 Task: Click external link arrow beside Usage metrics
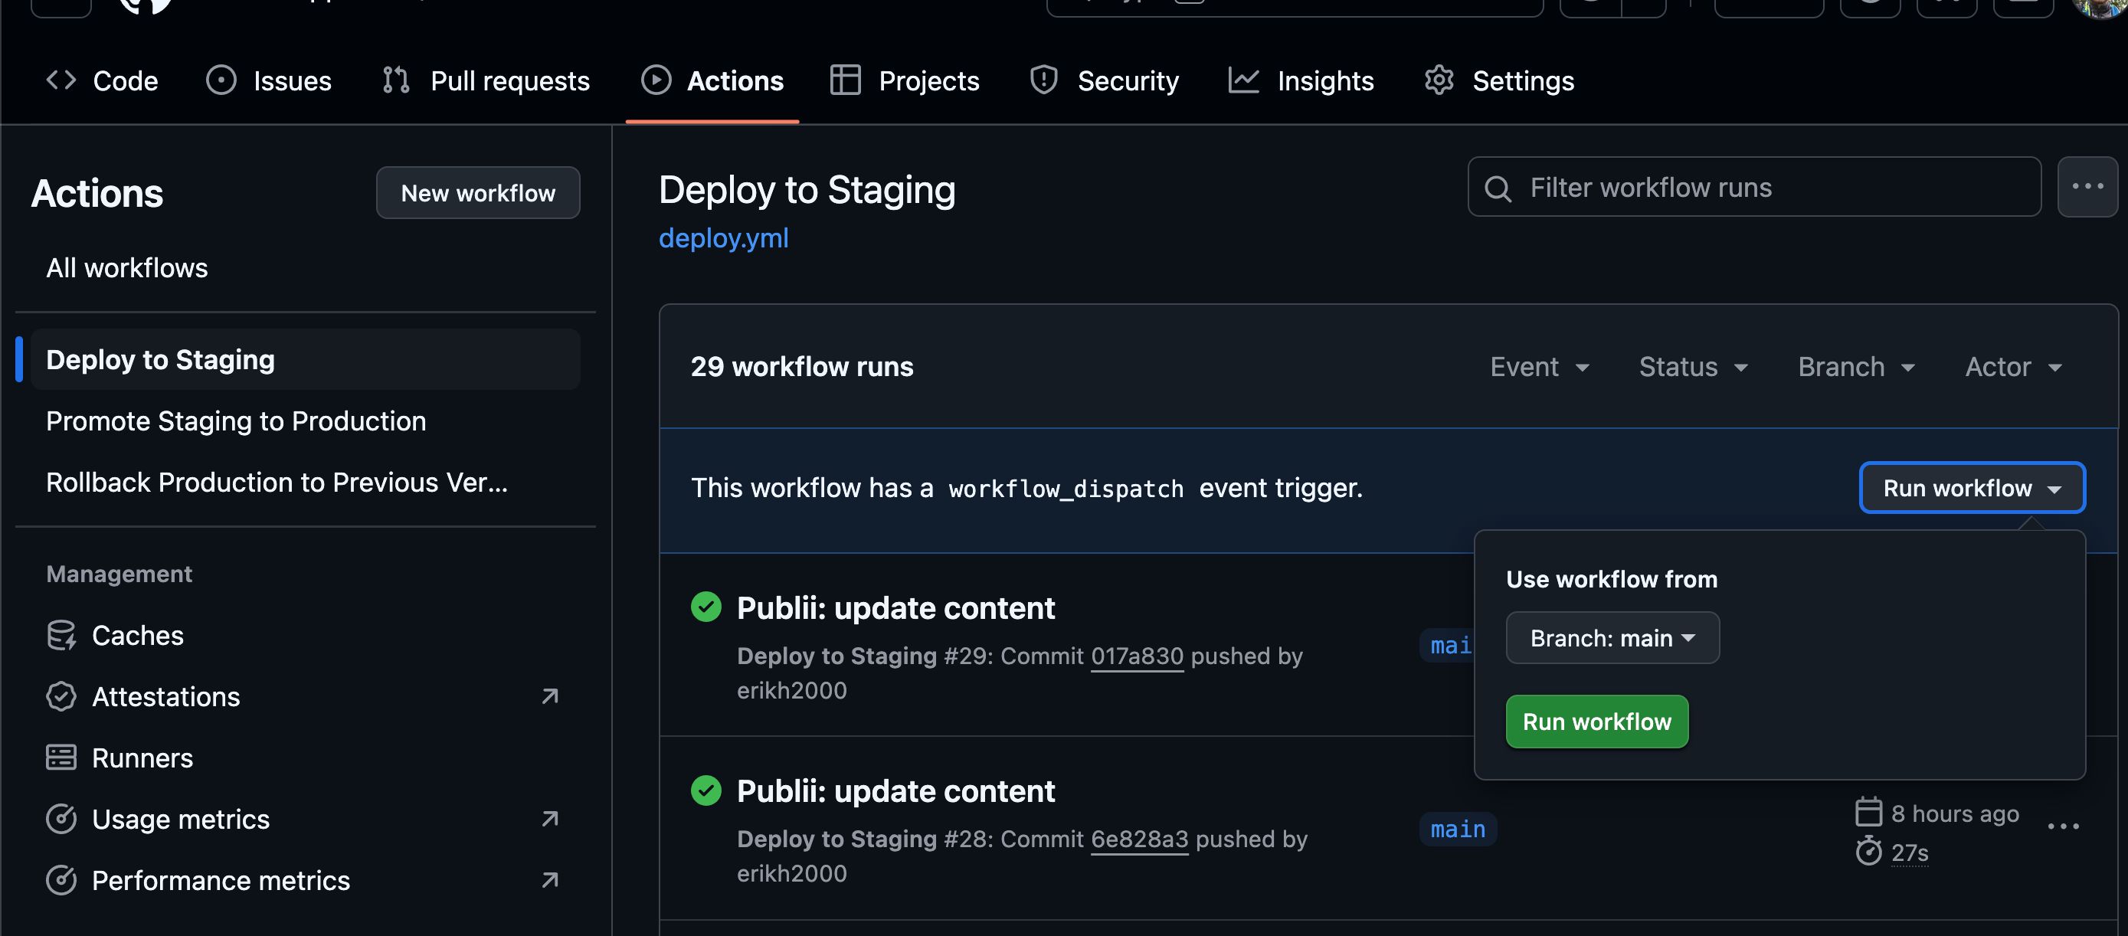550,819
